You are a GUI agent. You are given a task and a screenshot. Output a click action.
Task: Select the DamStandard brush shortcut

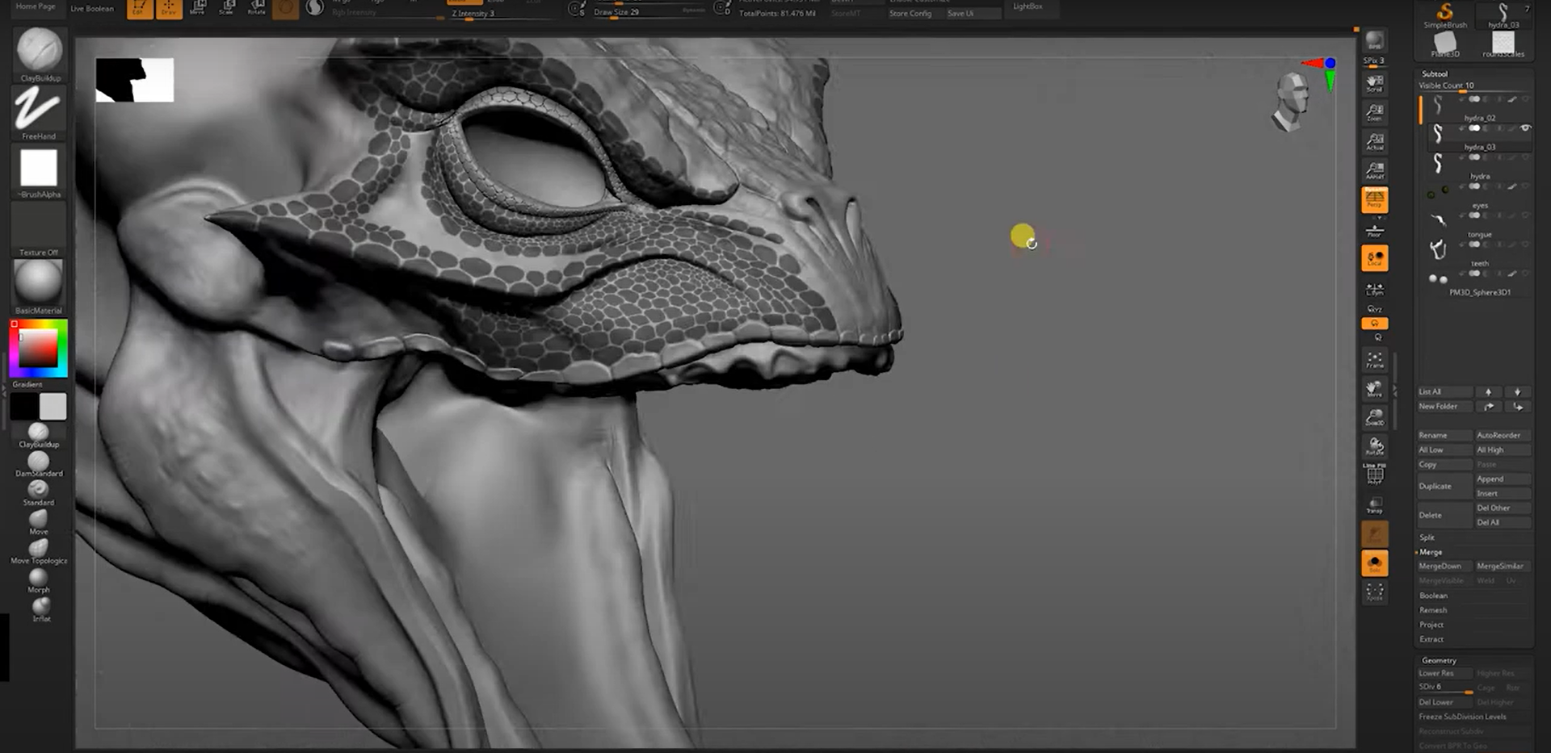pos(38,462)
